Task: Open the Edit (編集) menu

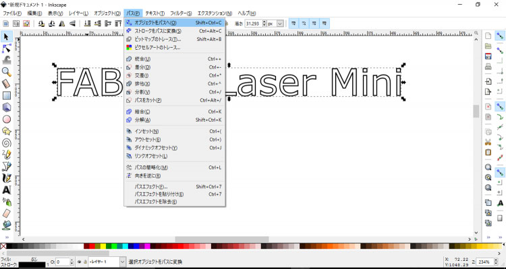Action: coord(34,13)
